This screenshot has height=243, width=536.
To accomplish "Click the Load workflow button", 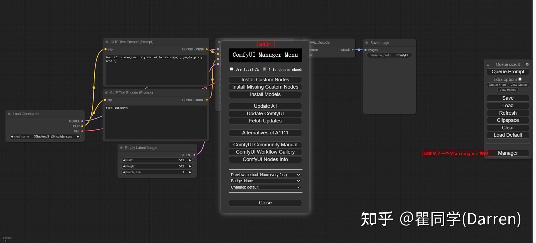I will pyautogui.click(x=508, y=106).
